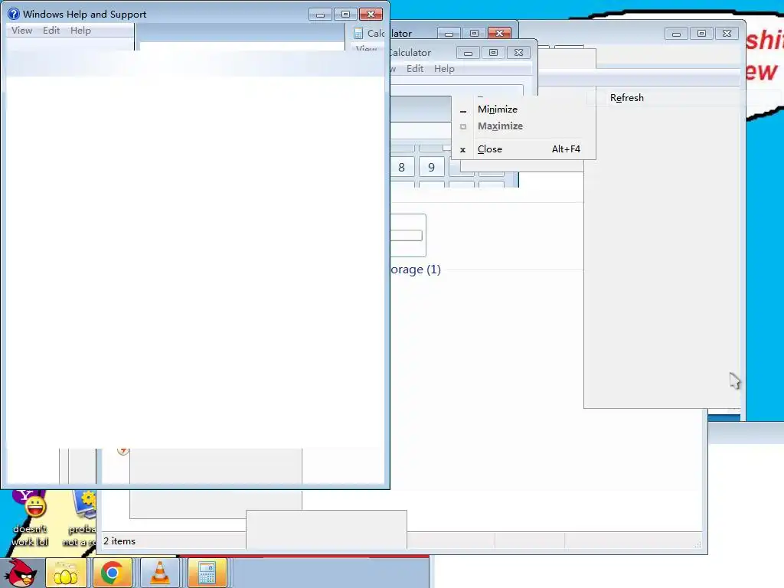Choose Close Alt+F4 in context menu
The image size is (784, 588).
pyautogui.click(x=524, y=149)
